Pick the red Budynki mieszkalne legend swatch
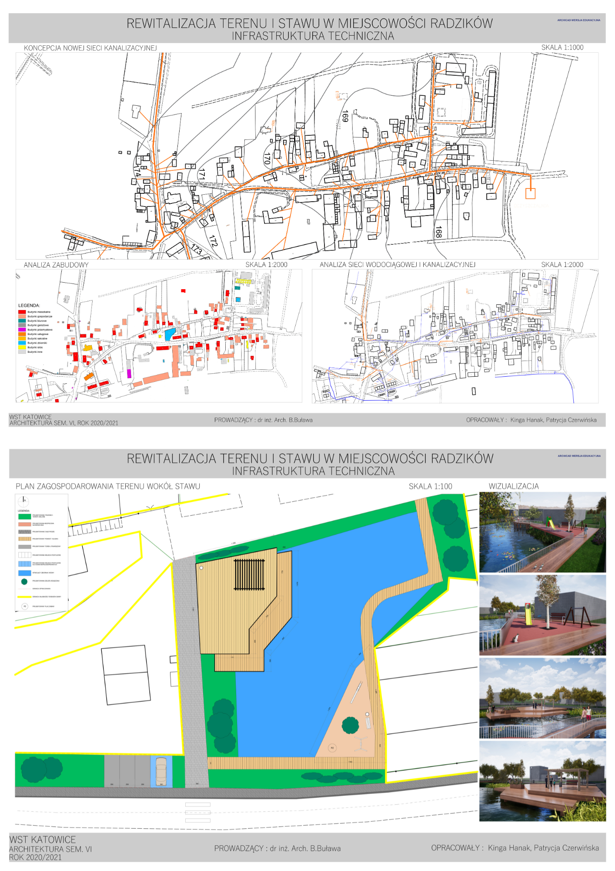The image size is (615, 871). [x=22, y=312]
